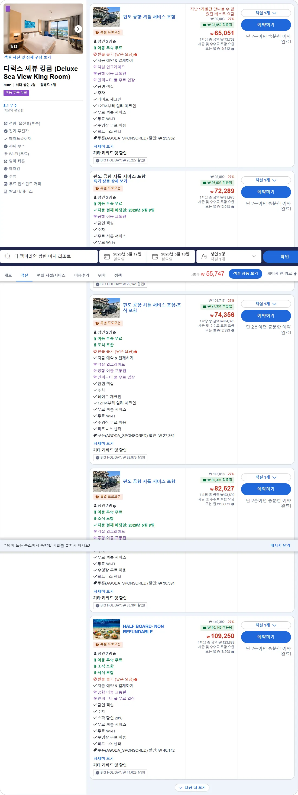Open 자세히 보기 in ₩74,356 offer
Viewport: 298px width, 795px height.
tap(103, 444)
